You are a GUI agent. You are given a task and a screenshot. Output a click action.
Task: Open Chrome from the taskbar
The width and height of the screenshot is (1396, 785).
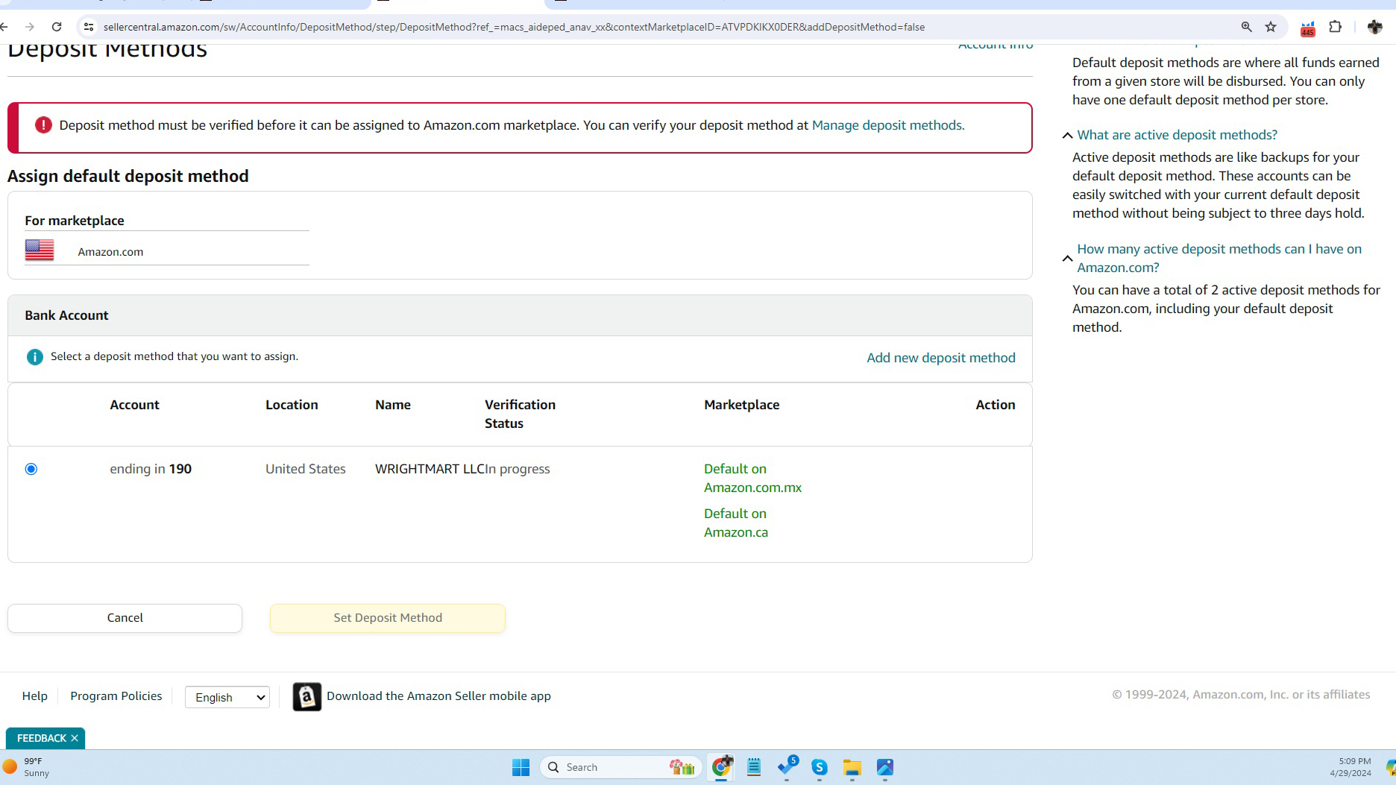coord(721,766)
